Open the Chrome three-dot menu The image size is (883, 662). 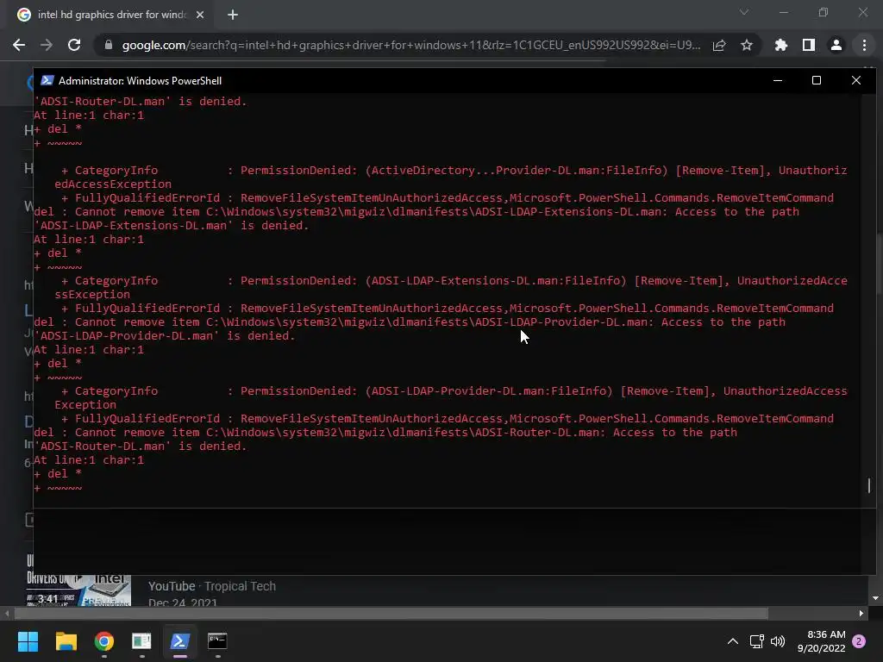coord(864,45)
